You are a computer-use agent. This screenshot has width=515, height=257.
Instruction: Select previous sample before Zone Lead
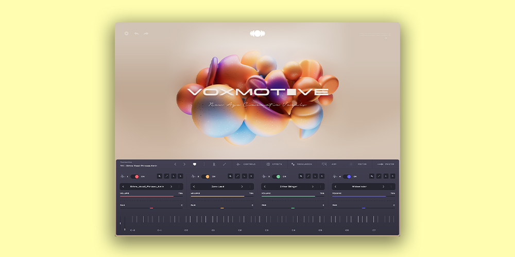pos(194,187)
